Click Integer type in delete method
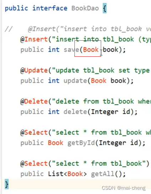Image resolution: width=151 pixels, height=194 pixels. point(105,112)
